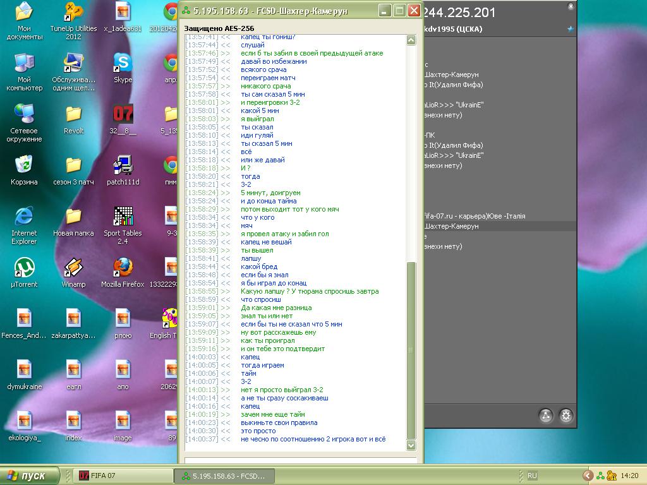Click message 'я провел атаку и забил гол'
This screenshot has height=485, width=647.
(285, 234)
